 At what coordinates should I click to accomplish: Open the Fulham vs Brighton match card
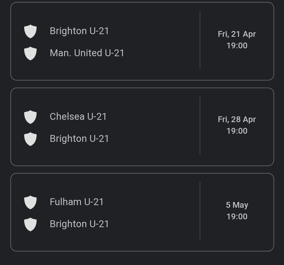(142, 212)
